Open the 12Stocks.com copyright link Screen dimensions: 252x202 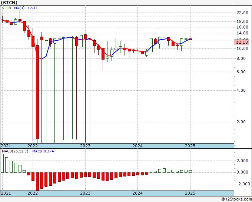(x=236, y=199)
